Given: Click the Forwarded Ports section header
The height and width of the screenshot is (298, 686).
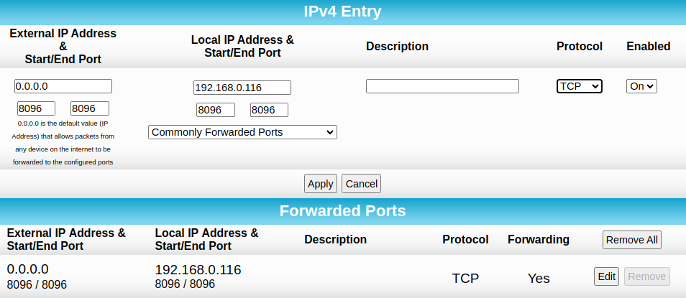Looking at the screenshot, I should click(x=343, y=211).
